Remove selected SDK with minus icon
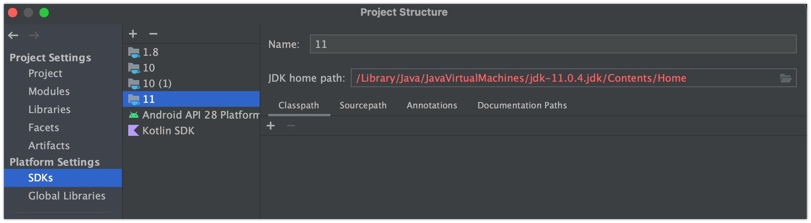The width and height of the screenshot is (811, 223). coord(153,34)
